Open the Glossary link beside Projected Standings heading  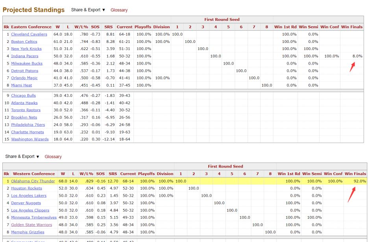(119, 10)
